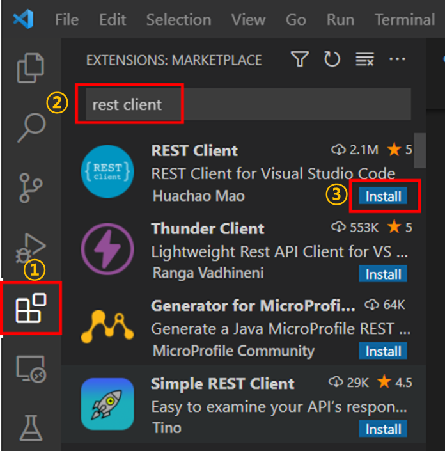Screen dimensions: 445x451
Task: Click Thunder Client's 5 star rating
Action: 400,228
